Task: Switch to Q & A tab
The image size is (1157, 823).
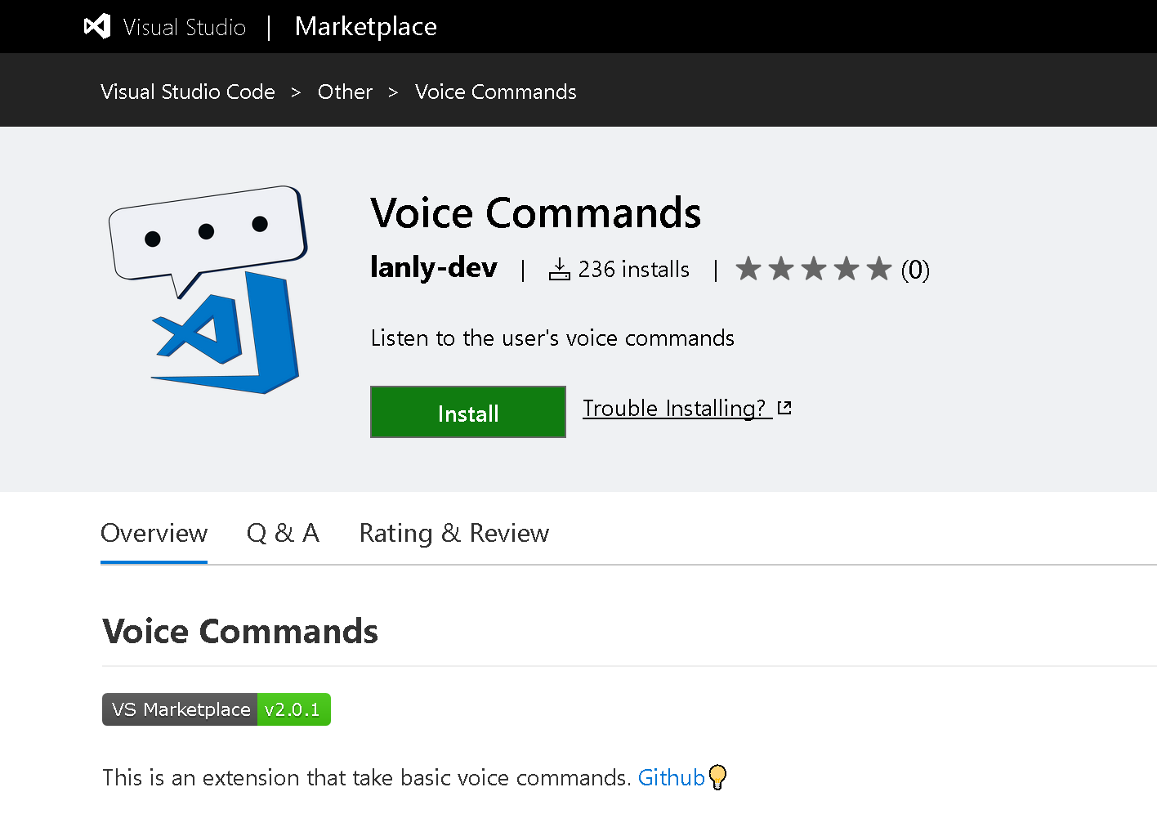Action: click(283, 533)
